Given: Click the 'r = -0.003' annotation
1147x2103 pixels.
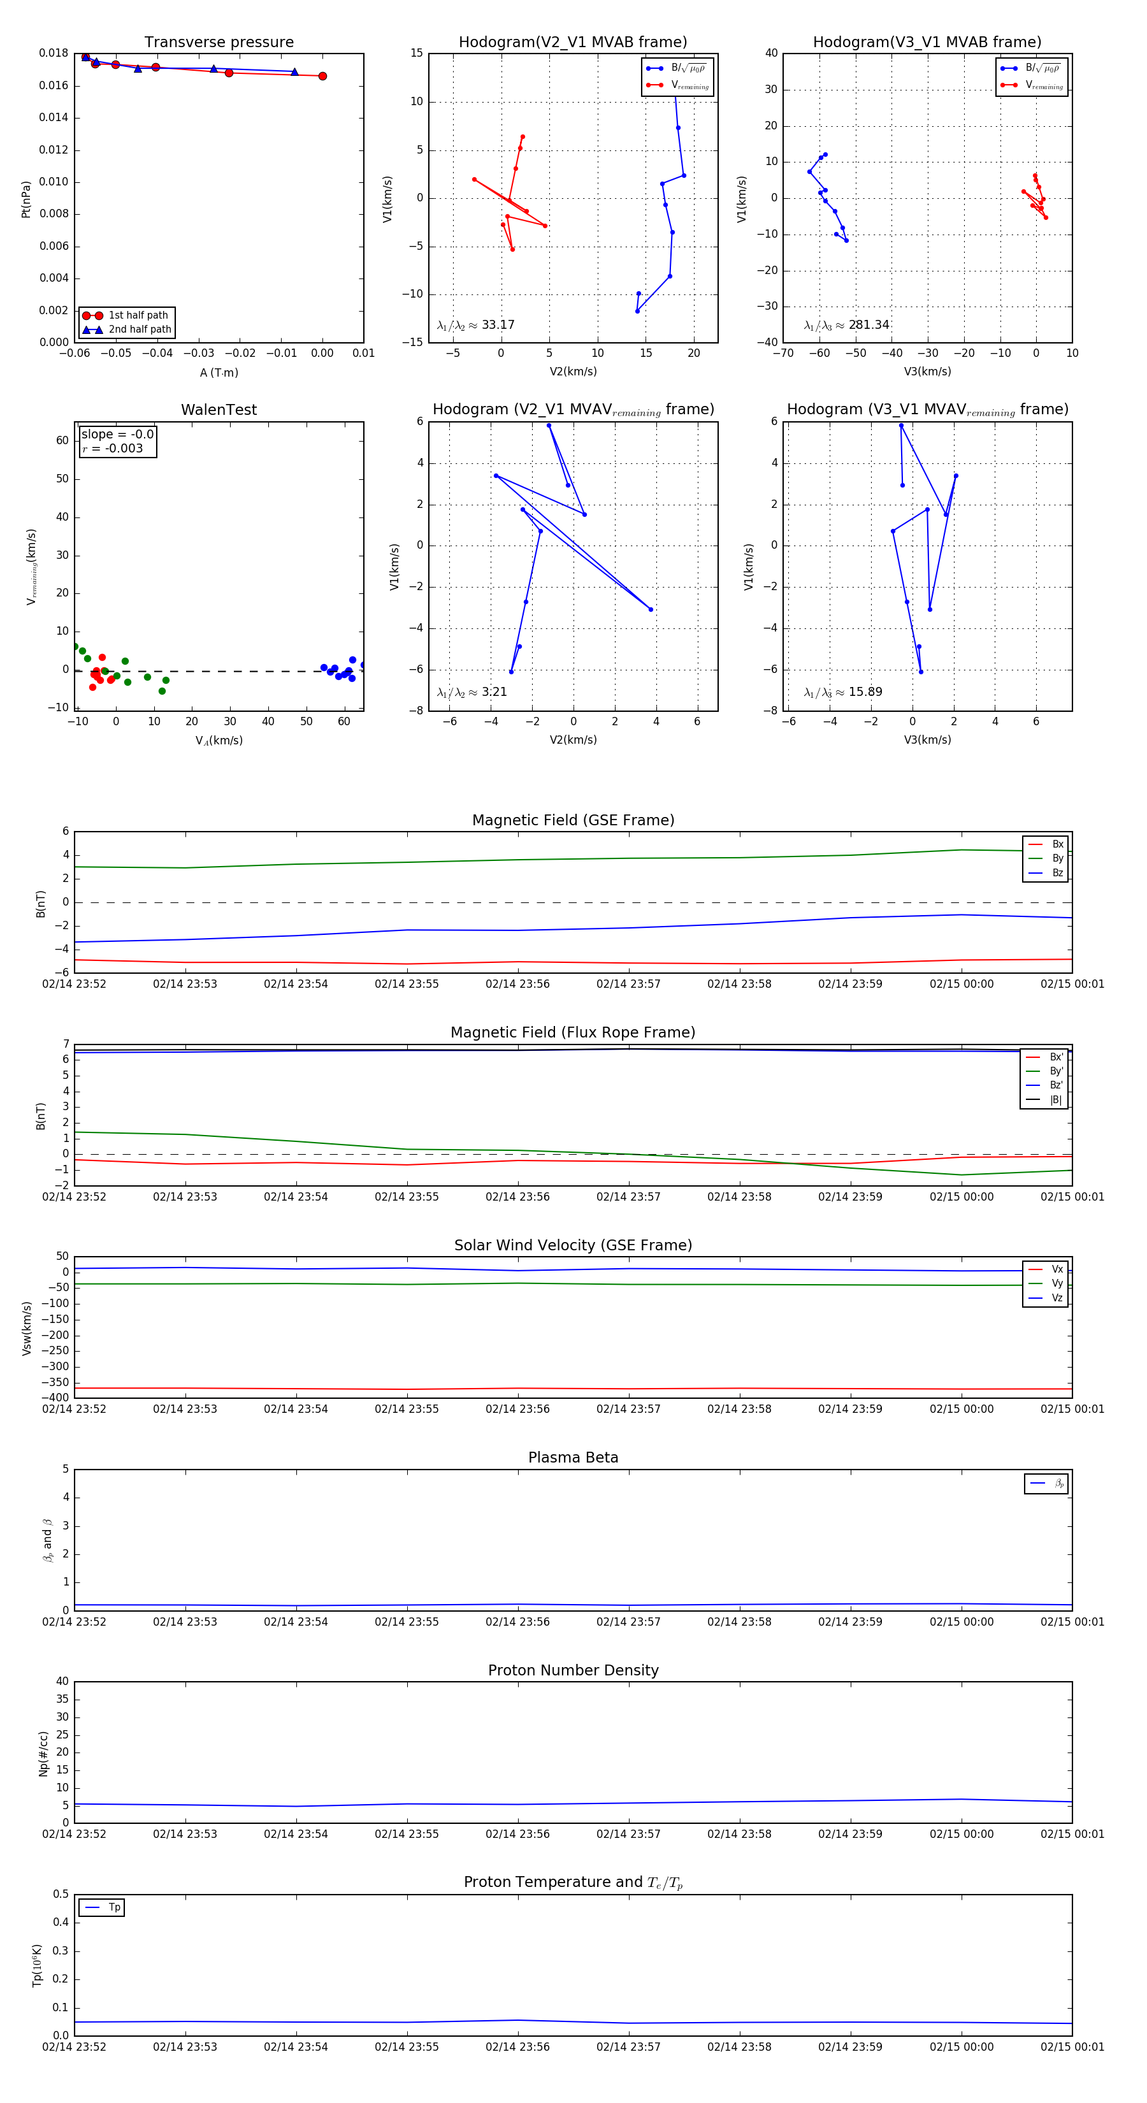Looking at the screenshot, I should point(113,449).
